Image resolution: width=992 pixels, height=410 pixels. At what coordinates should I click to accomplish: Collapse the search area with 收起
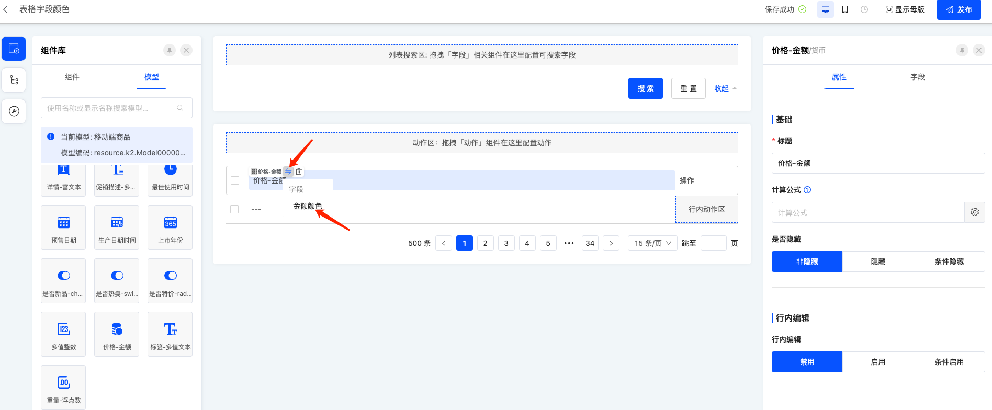coord(725,88)
